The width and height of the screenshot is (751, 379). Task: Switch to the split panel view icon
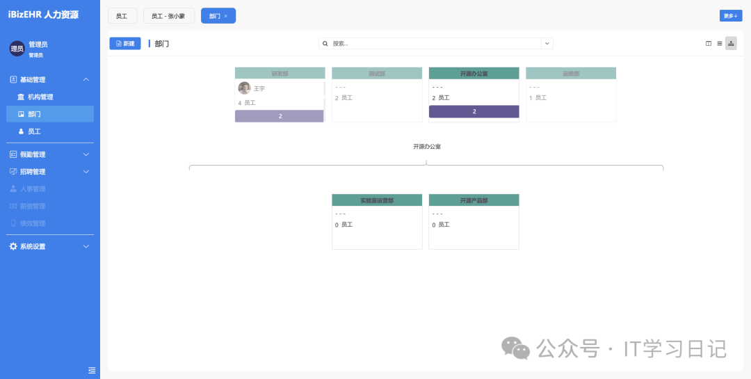coord(709,44)
